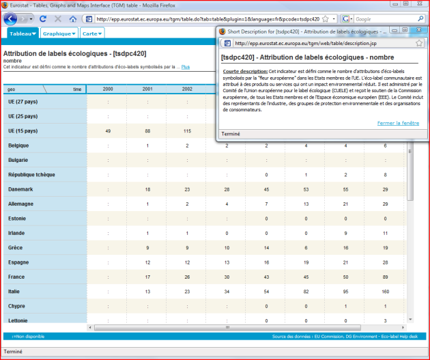
Task: Reload the page with refresh icon
Action: tap(43, 18)
